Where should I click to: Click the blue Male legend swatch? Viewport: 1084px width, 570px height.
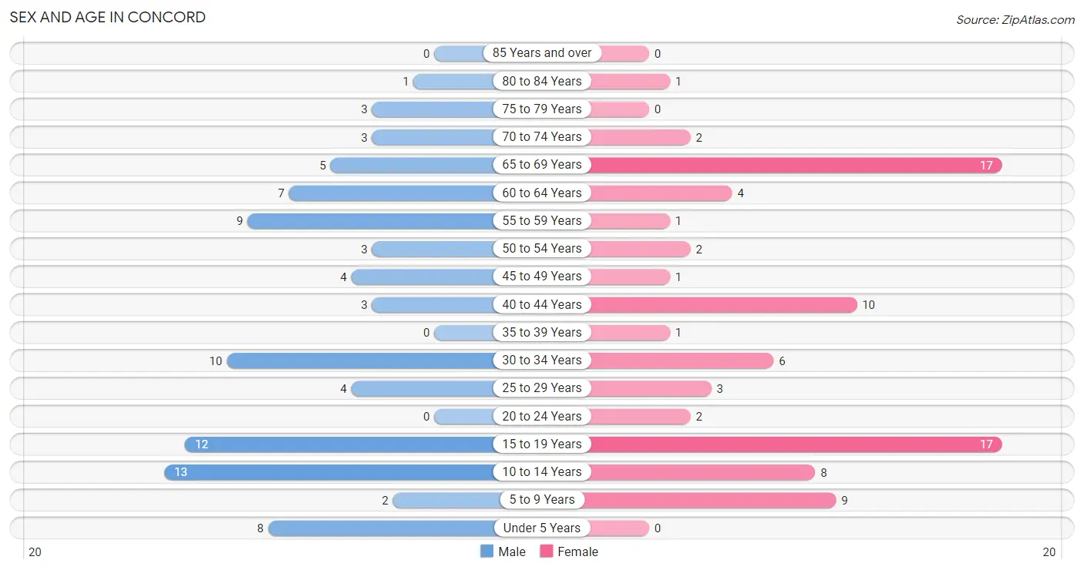point(486,552)
